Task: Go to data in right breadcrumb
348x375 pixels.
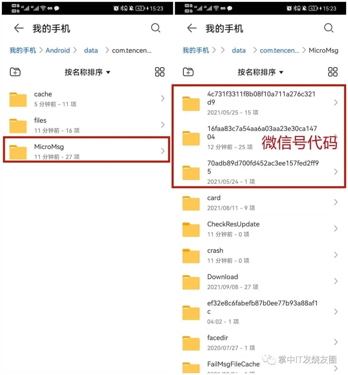Action: point(239,51)
